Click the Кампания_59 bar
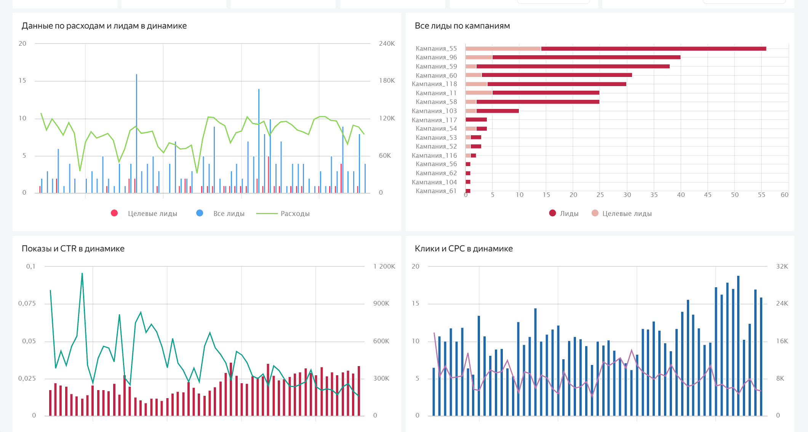Viewport: 808px width, 432px height. 571,66
